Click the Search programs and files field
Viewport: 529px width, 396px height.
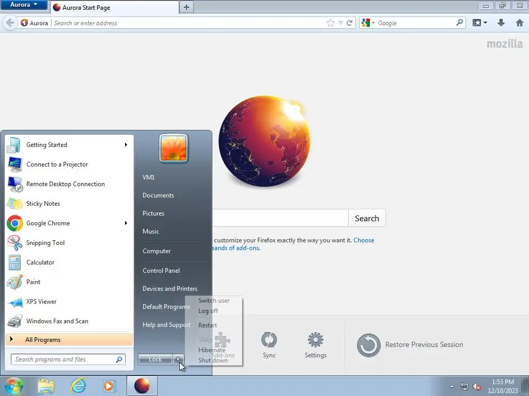coord(68,359)
